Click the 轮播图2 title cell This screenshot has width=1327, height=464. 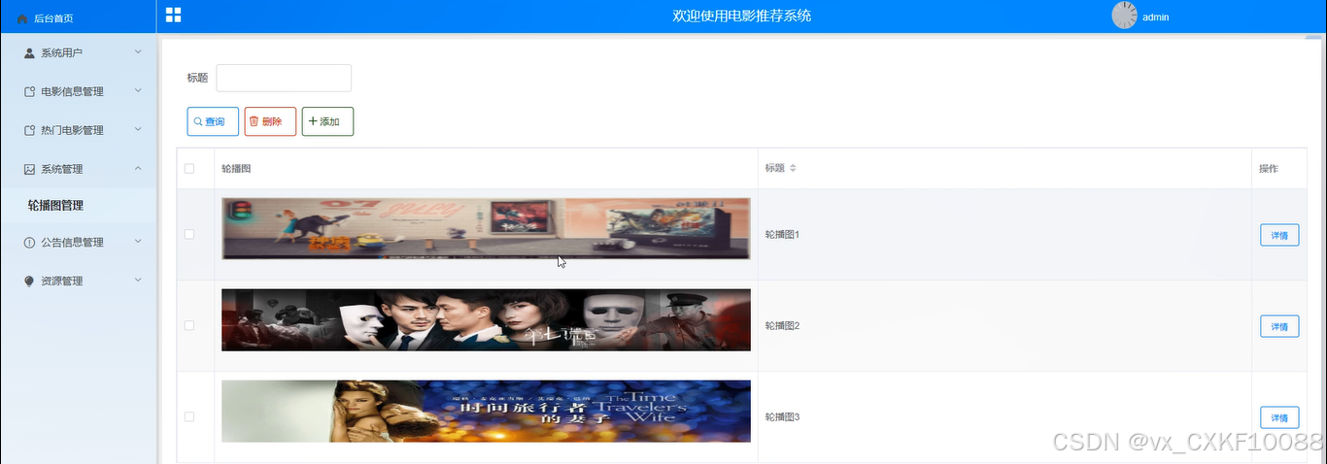pos(1004,325)
